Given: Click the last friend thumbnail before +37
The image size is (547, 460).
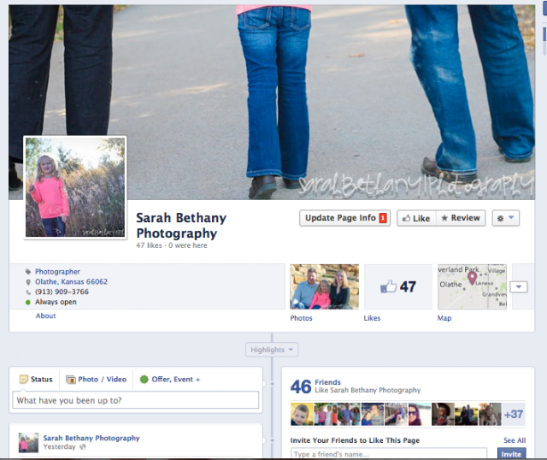Looking at the screenshot, I should [490, 415].
